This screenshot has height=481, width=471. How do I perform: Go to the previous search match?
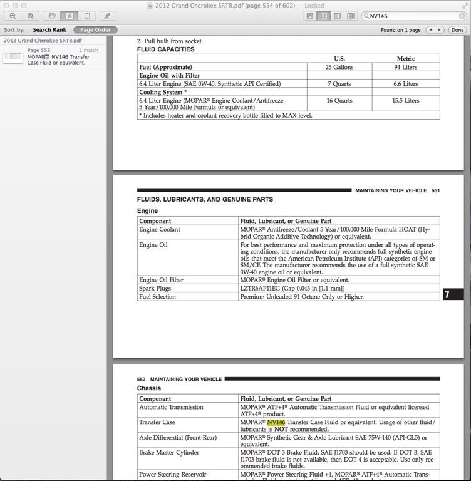[x=431, y=30]
